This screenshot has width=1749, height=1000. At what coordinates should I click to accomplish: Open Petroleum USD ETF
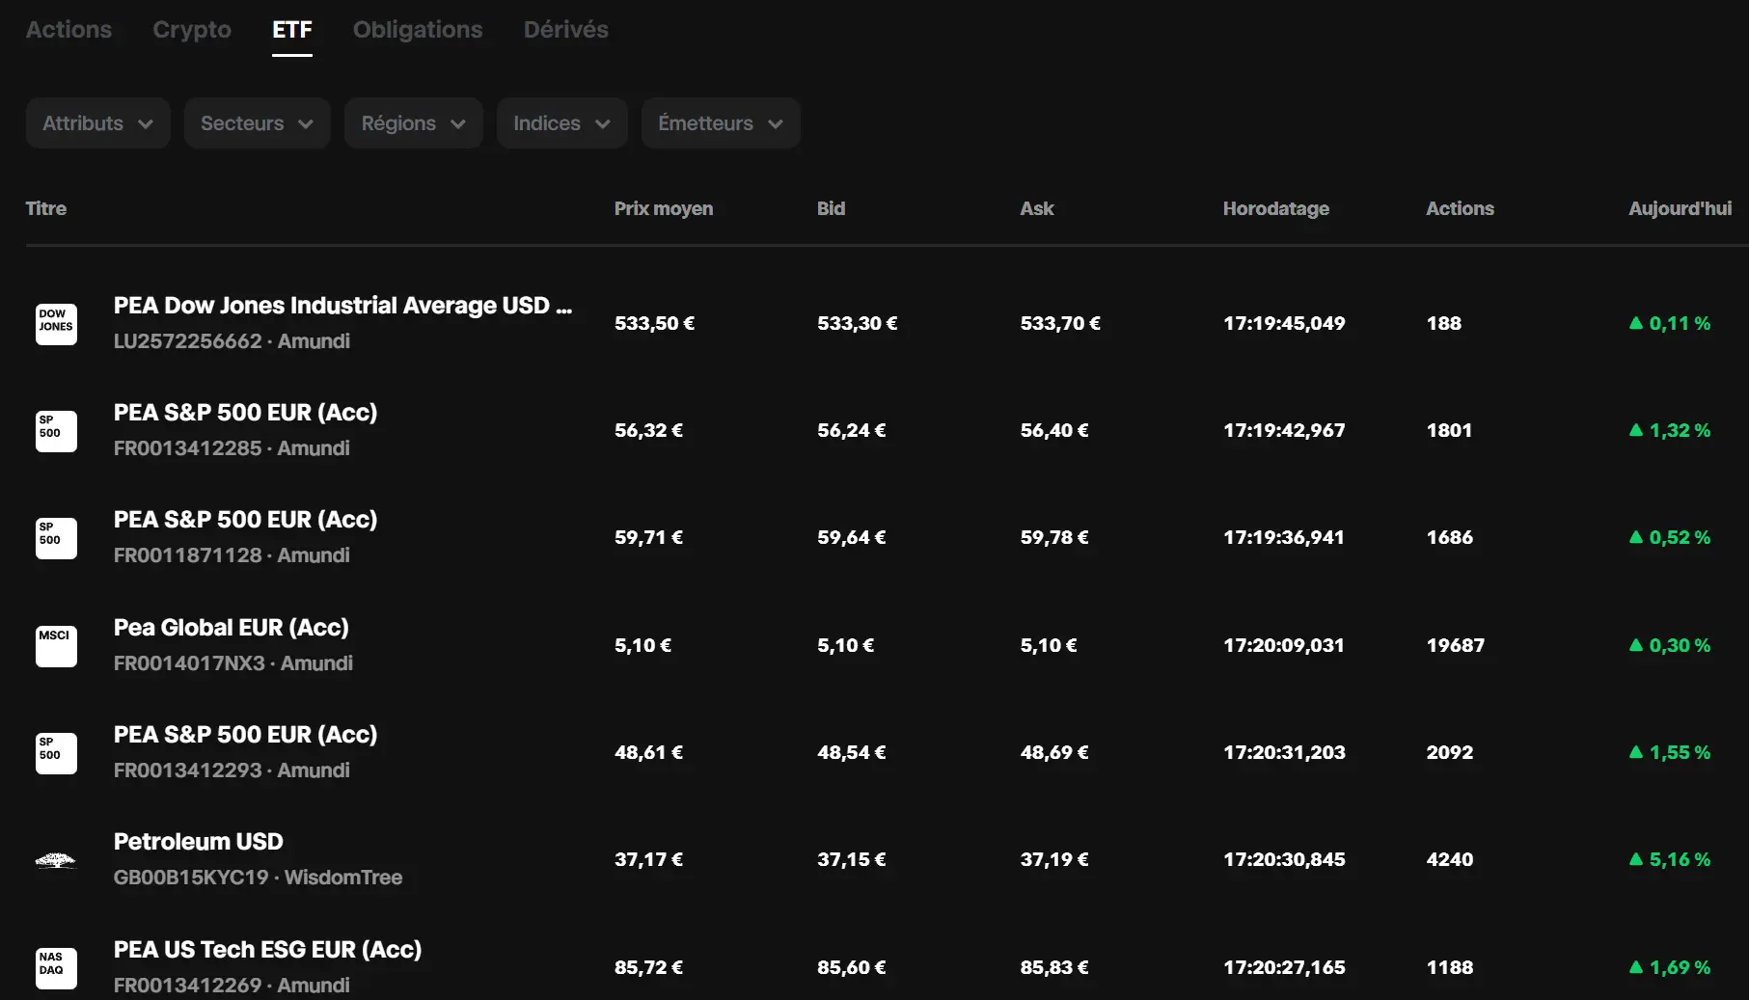(199, 842)
